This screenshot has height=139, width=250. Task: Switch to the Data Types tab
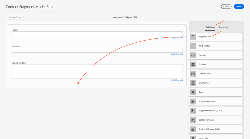(x=210, y=27)
